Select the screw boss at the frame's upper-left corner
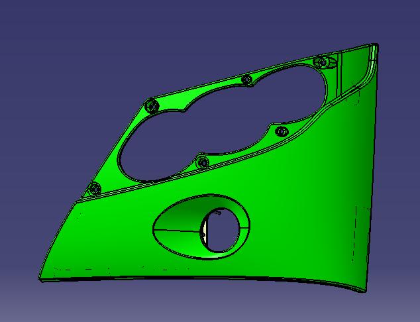 point(152,106)
